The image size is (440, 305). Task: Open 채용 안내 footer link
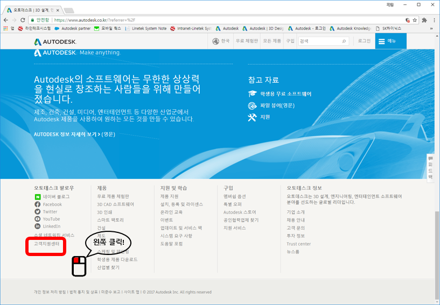296,220
